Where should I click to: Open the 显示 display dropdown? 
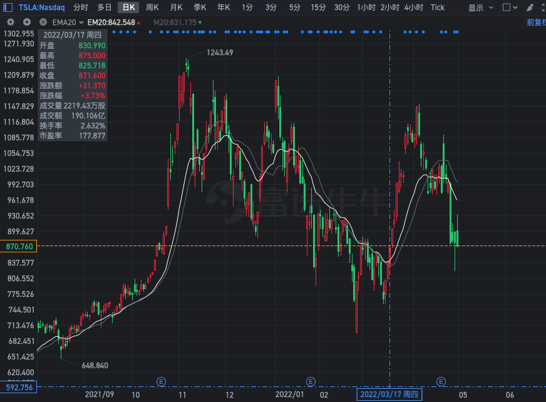480,8
